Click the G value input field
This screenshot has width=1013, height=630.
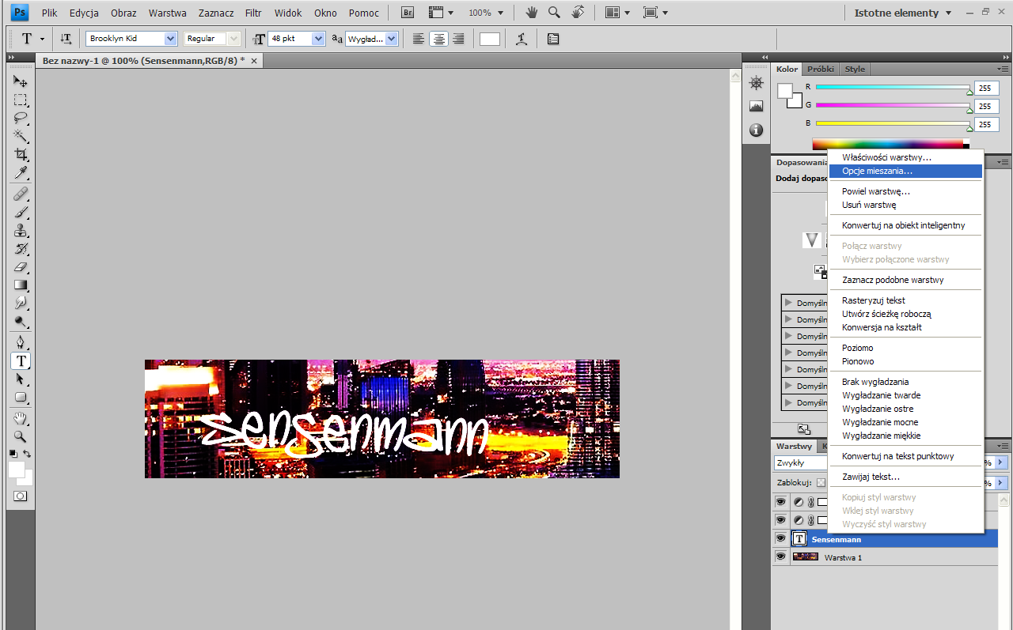(986, 106)
